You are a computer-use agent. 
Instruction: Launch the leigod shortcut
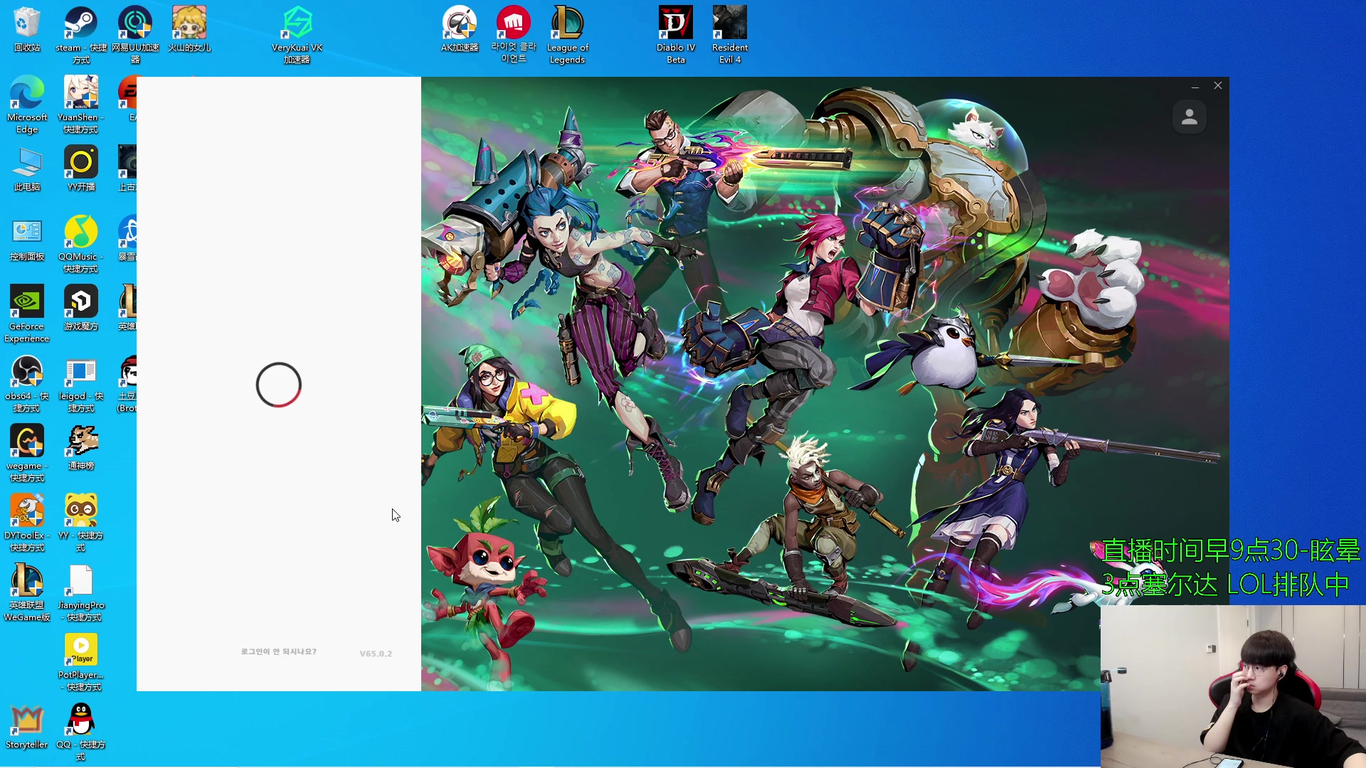[81, 383]
